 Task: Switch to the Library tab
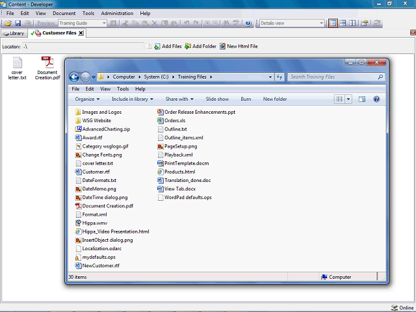[x=14, y=33]
